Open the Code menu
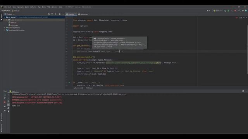This screenshot has width=248, height=139. coord(27,7)
